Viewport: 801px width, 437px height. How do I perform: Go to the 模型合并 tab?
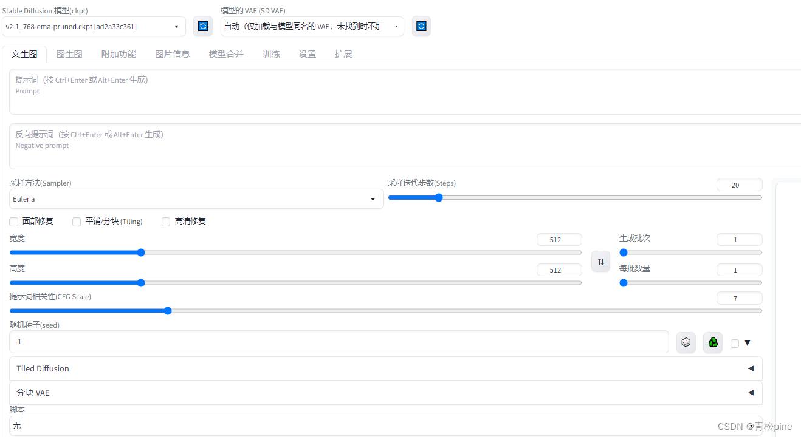click(x=226, y=54)
